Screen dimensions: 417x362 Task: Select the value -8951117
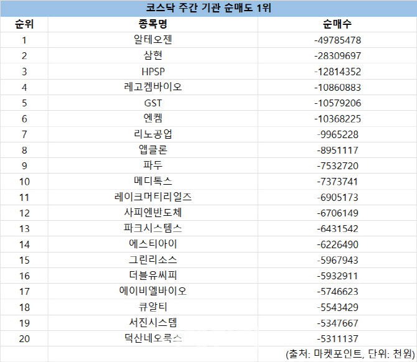[x=337, y=150]
